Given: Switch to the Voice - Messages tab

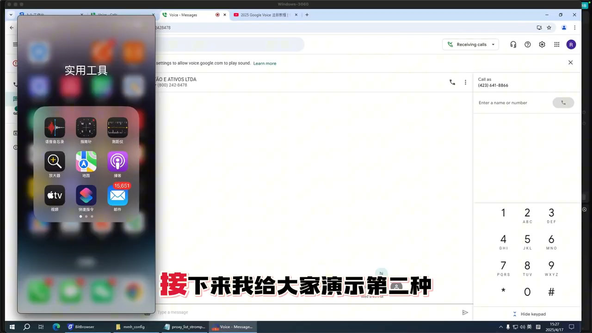Looking at the screenshot, I should [194, 15].
